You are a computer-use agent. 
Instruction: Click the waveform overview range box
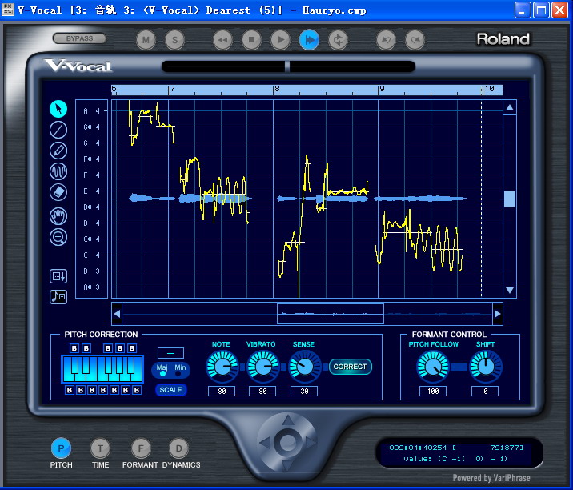[x=331, y=314]
